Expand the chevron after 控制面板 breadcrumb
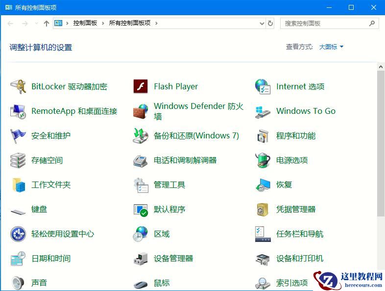385x291 pixels. point(103,23)
